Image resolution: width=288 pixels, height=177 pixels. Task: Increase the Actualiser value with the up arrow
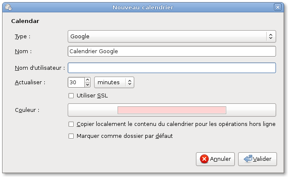(88, 80)
